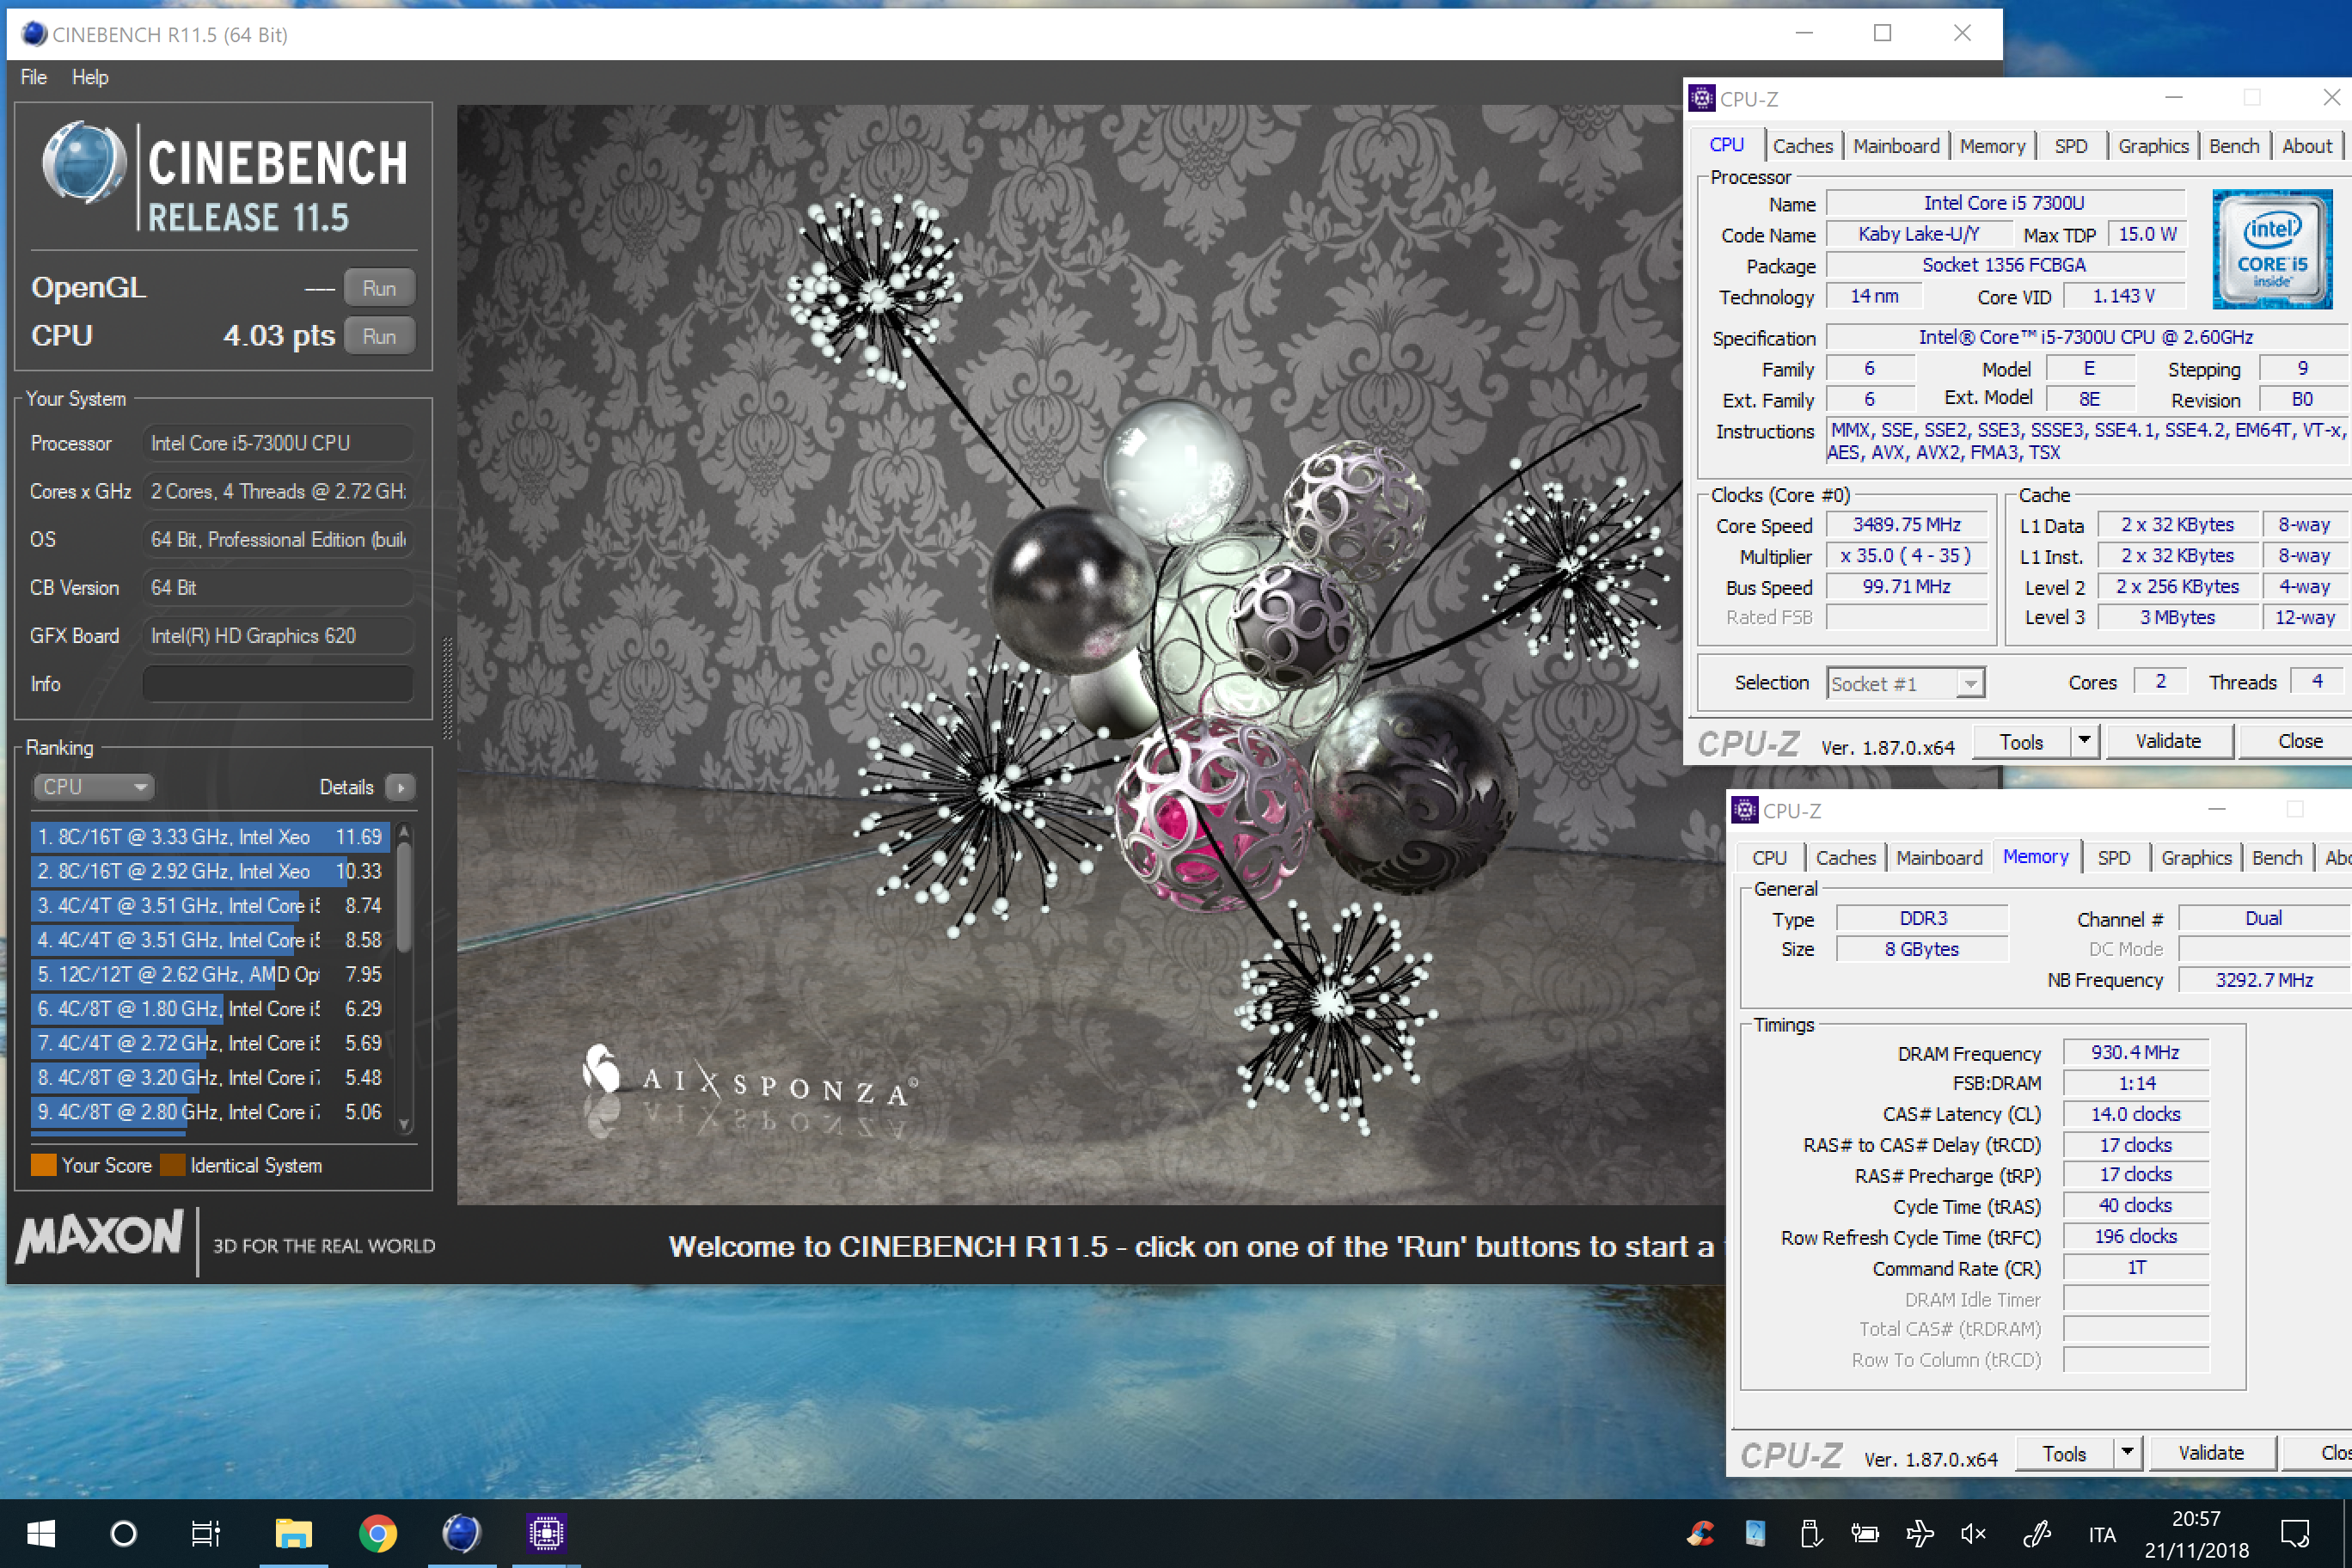2352x1568 pixels.
Task: Select ranking row 2 with score 10.33
Action: pyautogui.click(x=209, y=871)
